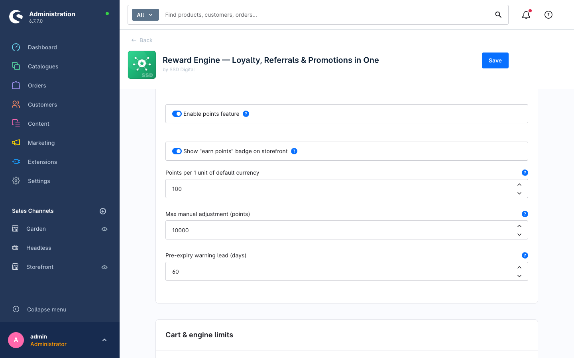574x358 pixels.
Task: Open Marketing menu item
Action: (41, 143)
